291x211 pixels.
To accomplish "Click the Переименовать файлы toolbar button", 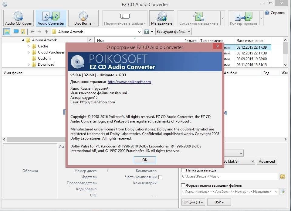I will pos(125,18).
